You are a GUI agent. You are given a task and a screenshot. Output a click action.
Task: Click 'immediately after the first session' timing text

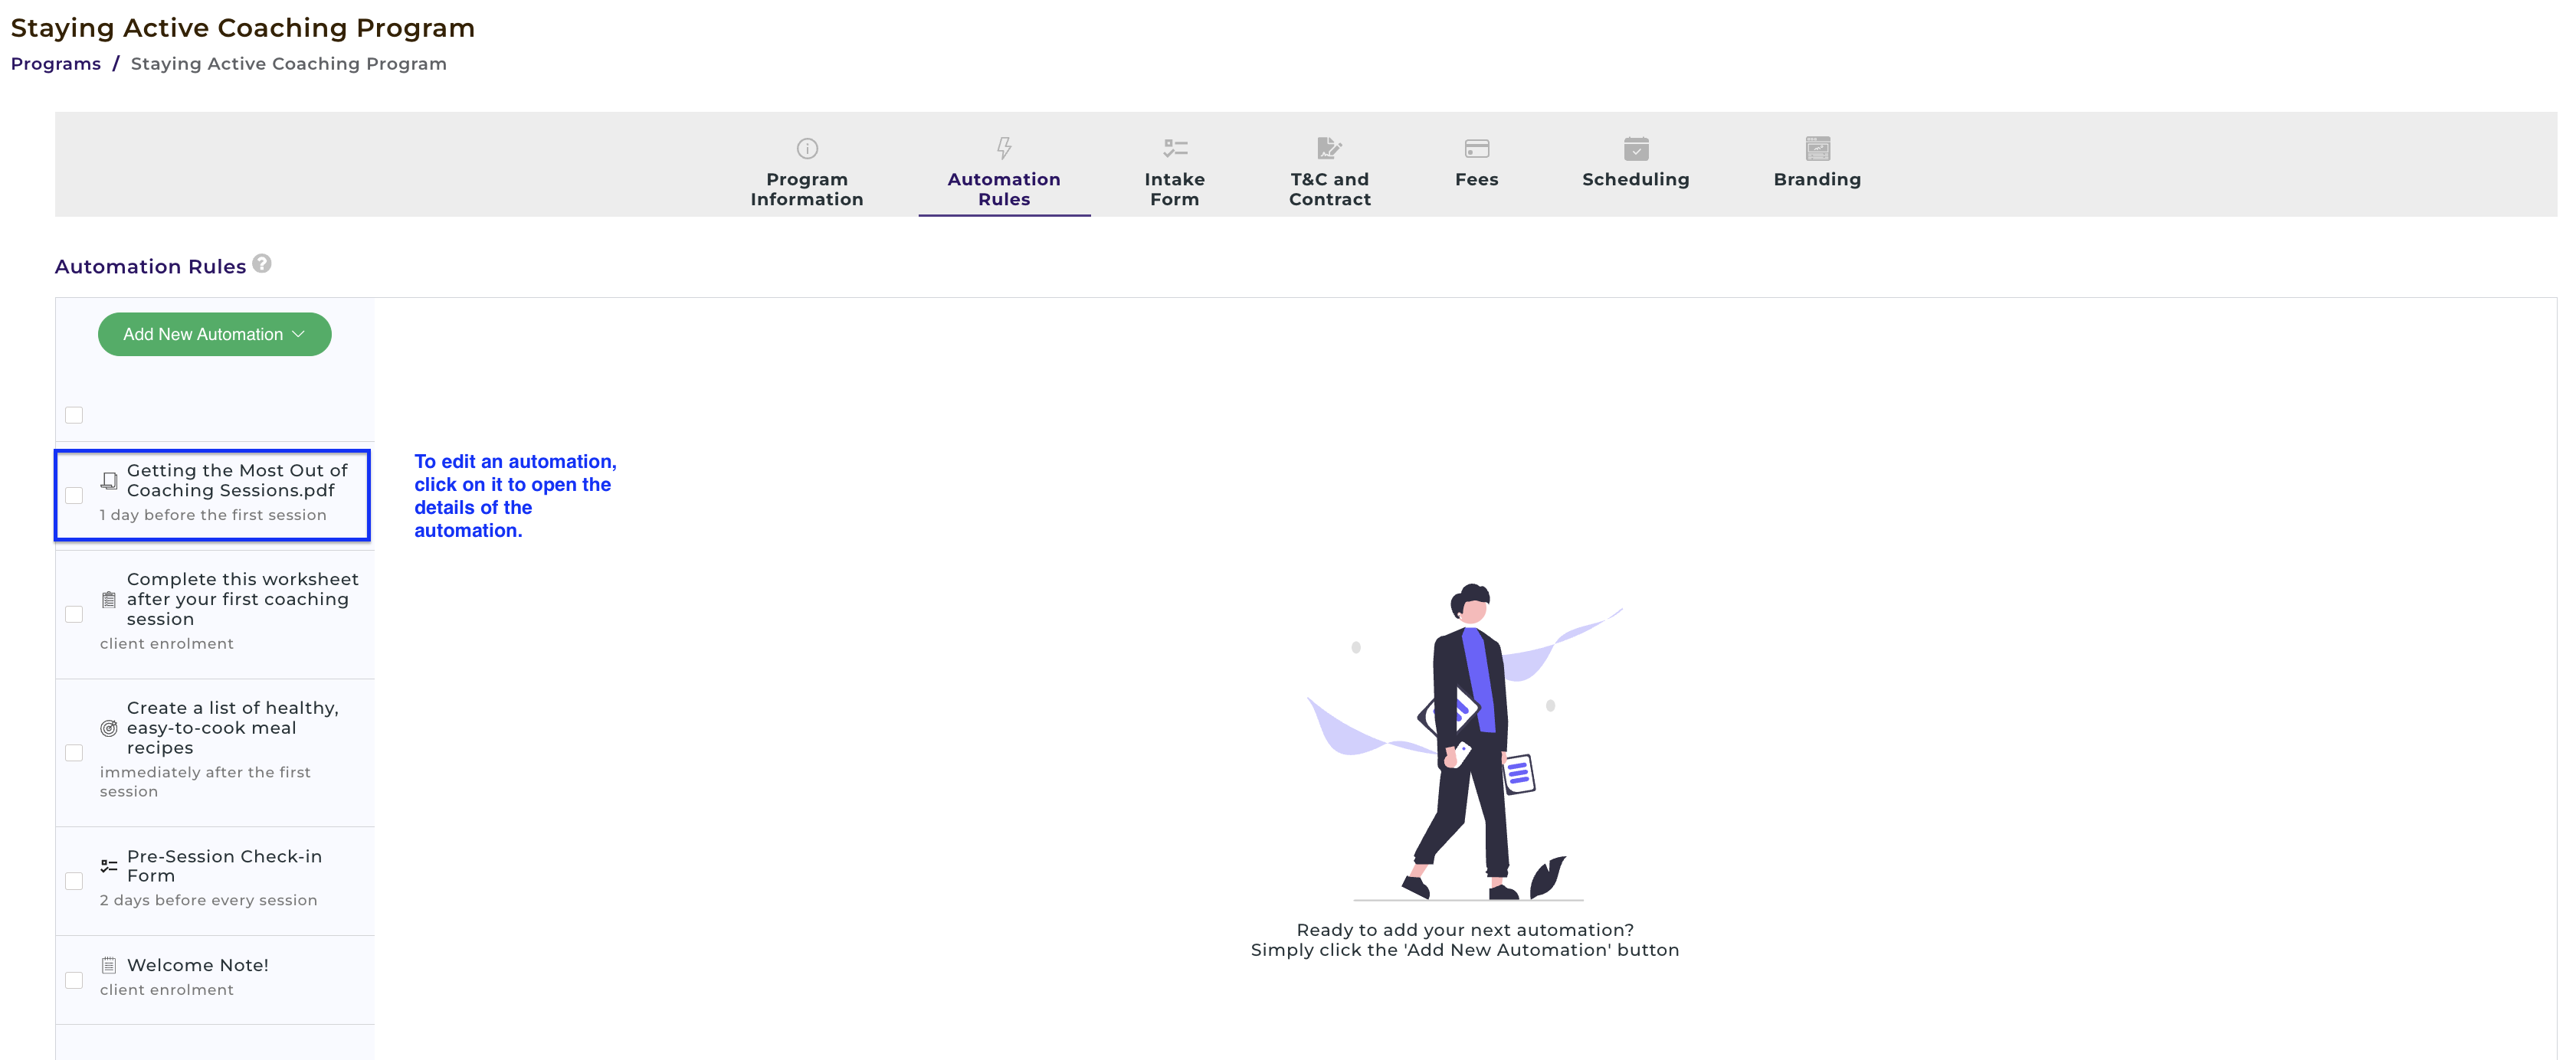coord(205,782)
